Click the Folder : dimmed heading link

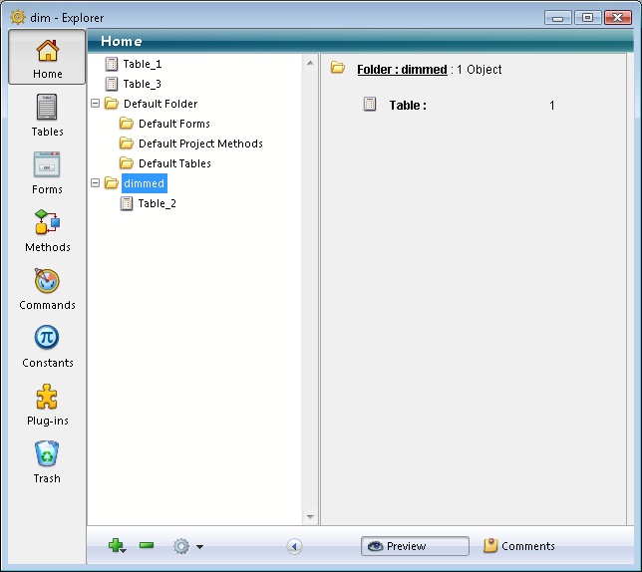[x=402, y=70]
